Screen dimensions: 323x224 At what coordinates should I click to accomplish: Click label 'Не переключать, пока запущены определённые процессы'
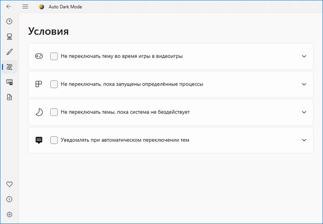click(132, 84)
